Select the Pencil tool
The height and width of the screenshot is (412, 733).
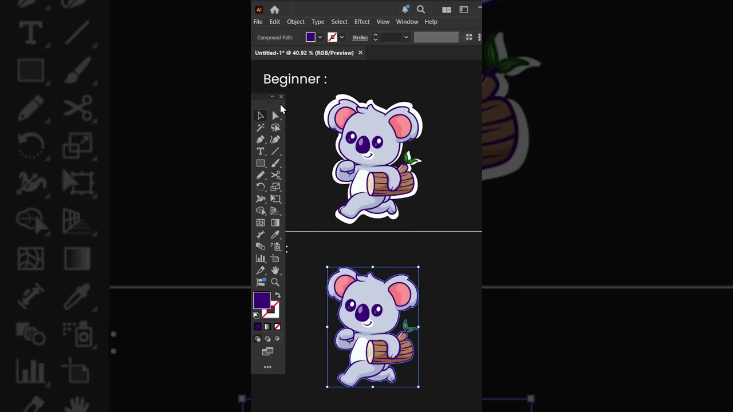(261, 175)
